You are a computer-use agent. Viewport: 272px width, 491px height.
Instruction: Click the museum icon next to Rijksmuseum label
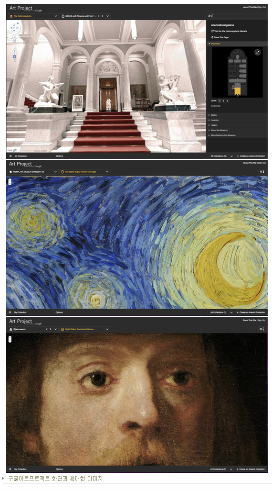(10, 329)
